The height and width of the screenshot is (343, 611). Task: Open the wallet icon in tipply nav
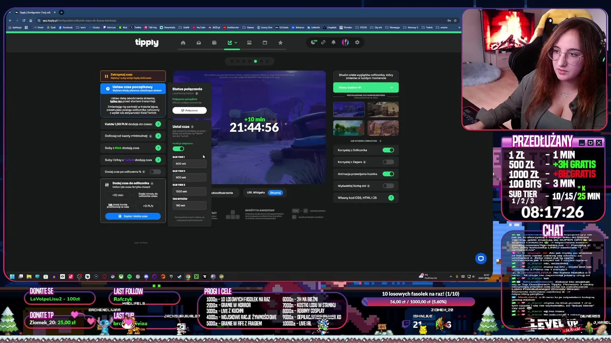(214, 42)
